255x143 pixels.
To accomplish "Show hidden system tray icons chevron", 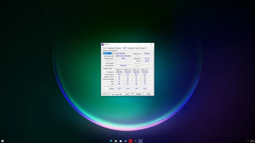I will pyautogui.click(x=248, y=141).
